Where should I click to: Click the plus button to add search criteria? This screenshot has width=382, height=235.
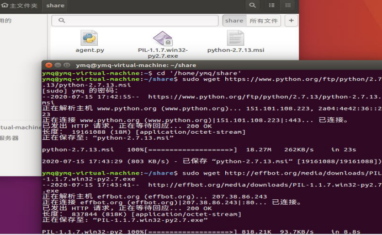coord(291,20)
